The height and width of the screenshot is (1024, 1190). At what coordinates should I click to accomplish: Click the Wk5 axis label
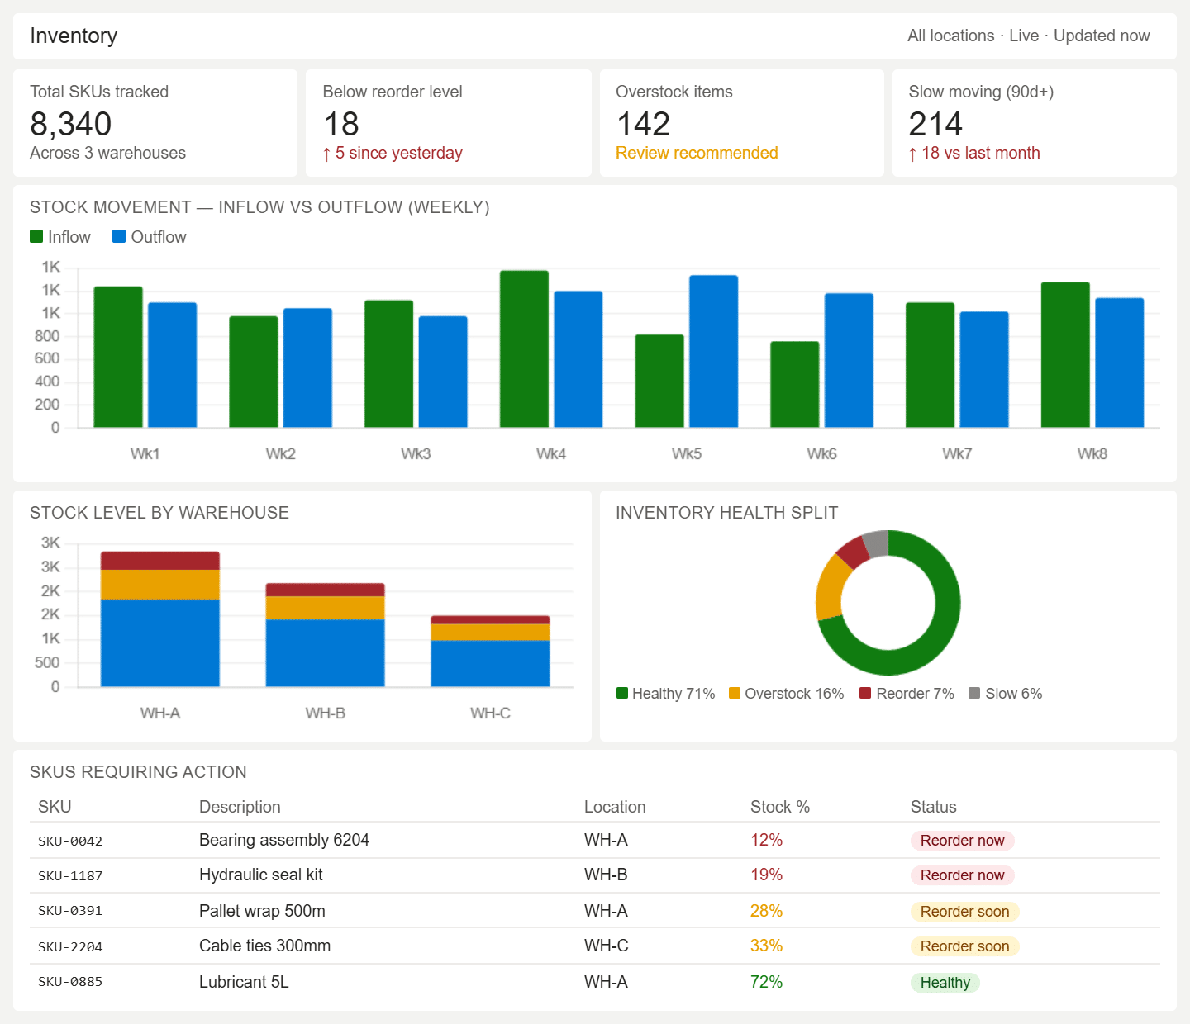687,453
